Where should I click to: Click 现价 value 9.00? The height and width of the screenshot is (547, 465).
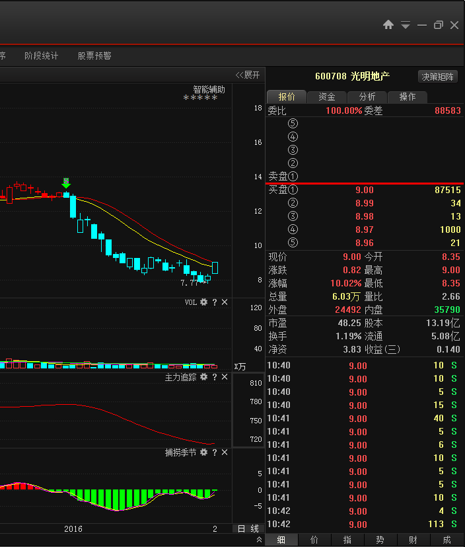352,257
